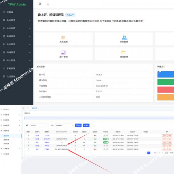Expand the 后台权限 menu chevron
174x174 pixels.
30,28
